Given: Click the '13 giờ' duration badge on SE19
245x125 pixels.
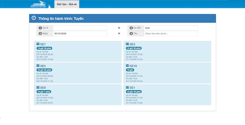Looking at the screenshot, I should (x=130, y=70).
